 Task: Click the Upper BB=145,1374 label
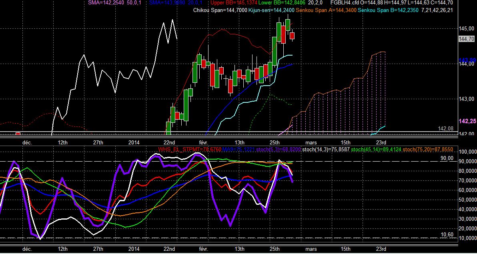(x=234, y=3)
